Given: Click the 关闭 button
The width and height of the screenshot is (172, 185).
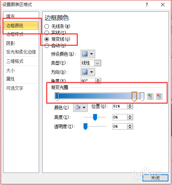Looking at the screenshot, I should pyautogui.click(x=155, y=178).
